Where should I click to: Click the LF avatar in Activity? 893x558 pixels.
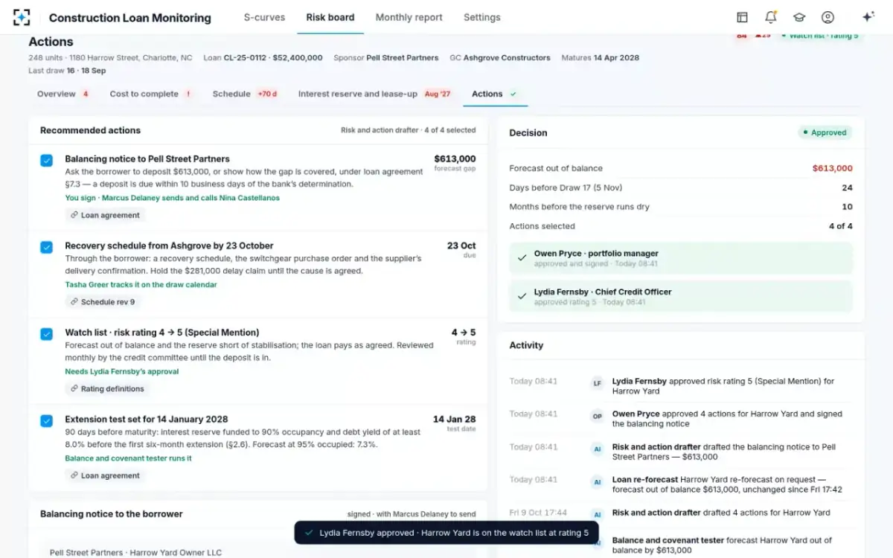(597, 384)
